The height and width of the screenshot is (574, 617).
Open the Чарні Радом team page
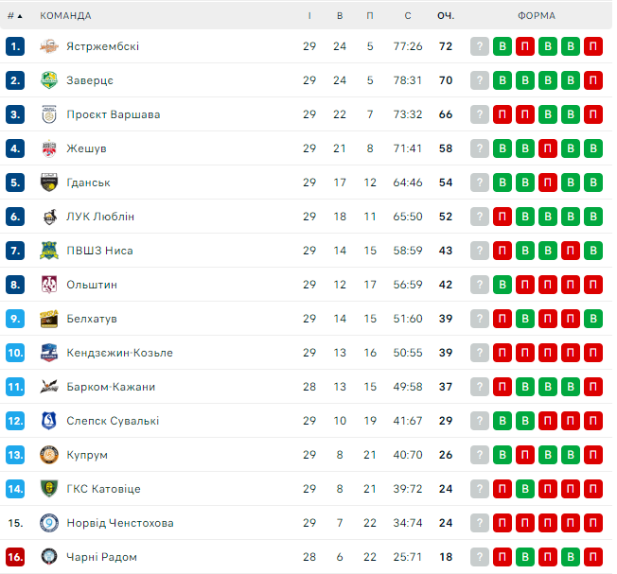[101, 557]
